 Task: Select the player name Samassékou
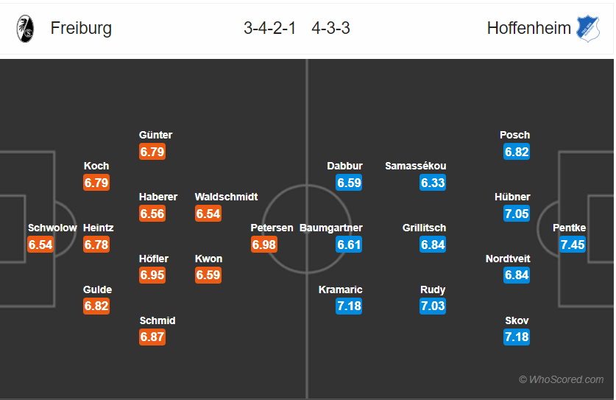[x=415, y=166]
